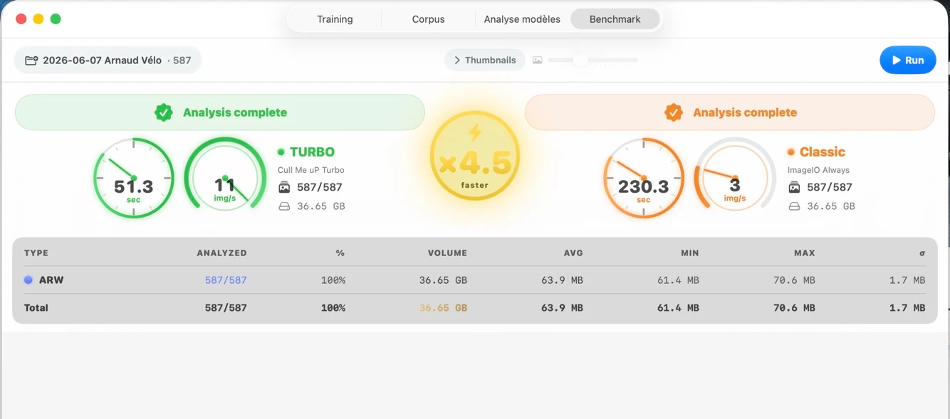Click the ANALYZED column header
This screenshot has height=419, width=950.
[x=221, y=253]
